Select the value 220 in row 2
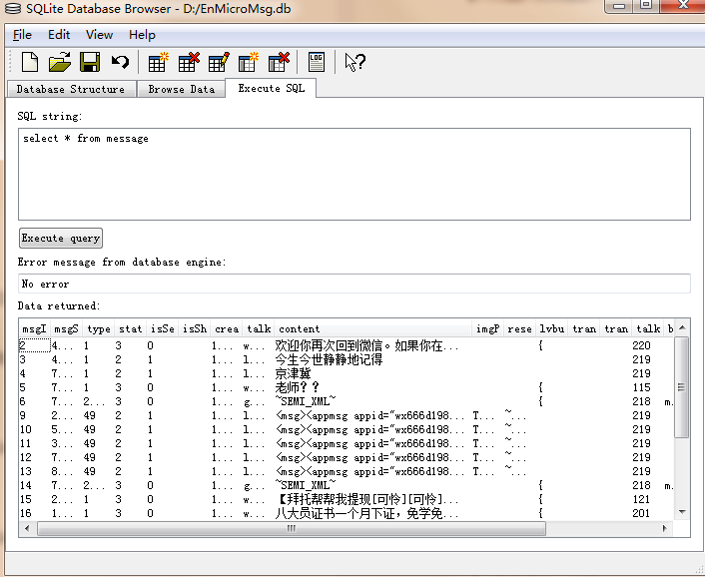The height and width of the screenshot is (577, 705). point(641,345)
